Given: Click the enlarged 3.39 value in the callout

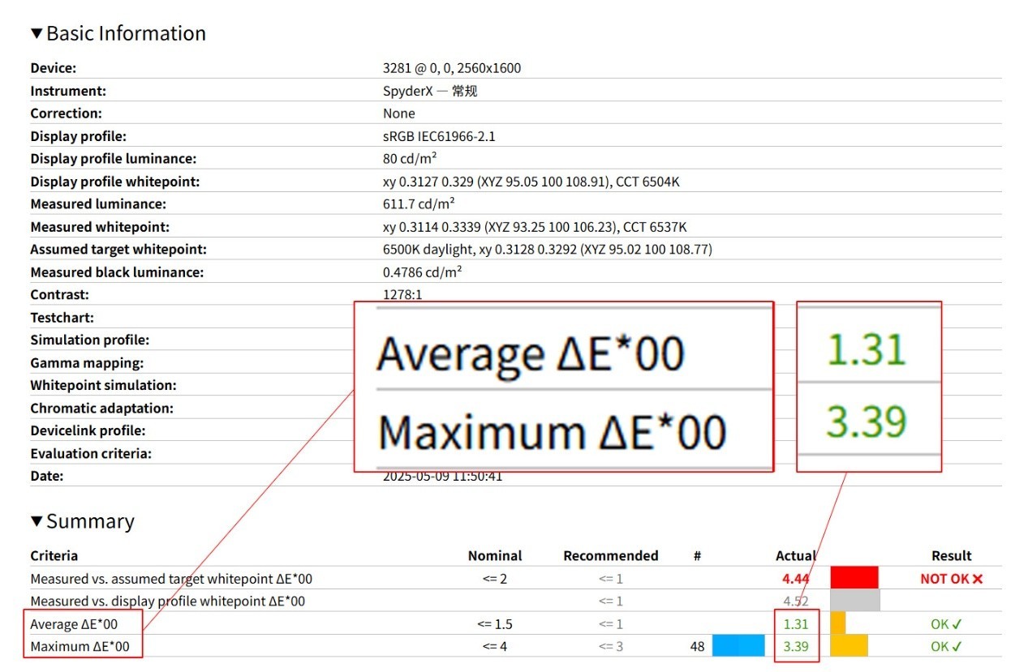Looking at the screenshot, I should point(866,422).
